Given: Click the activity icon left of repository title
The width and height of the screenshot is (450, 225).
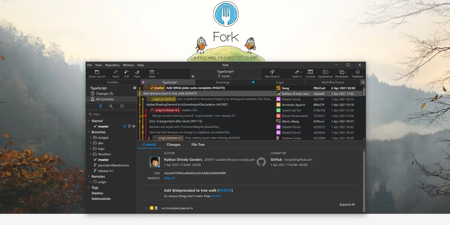Looking at the screenshot, I should pos(193,76).
